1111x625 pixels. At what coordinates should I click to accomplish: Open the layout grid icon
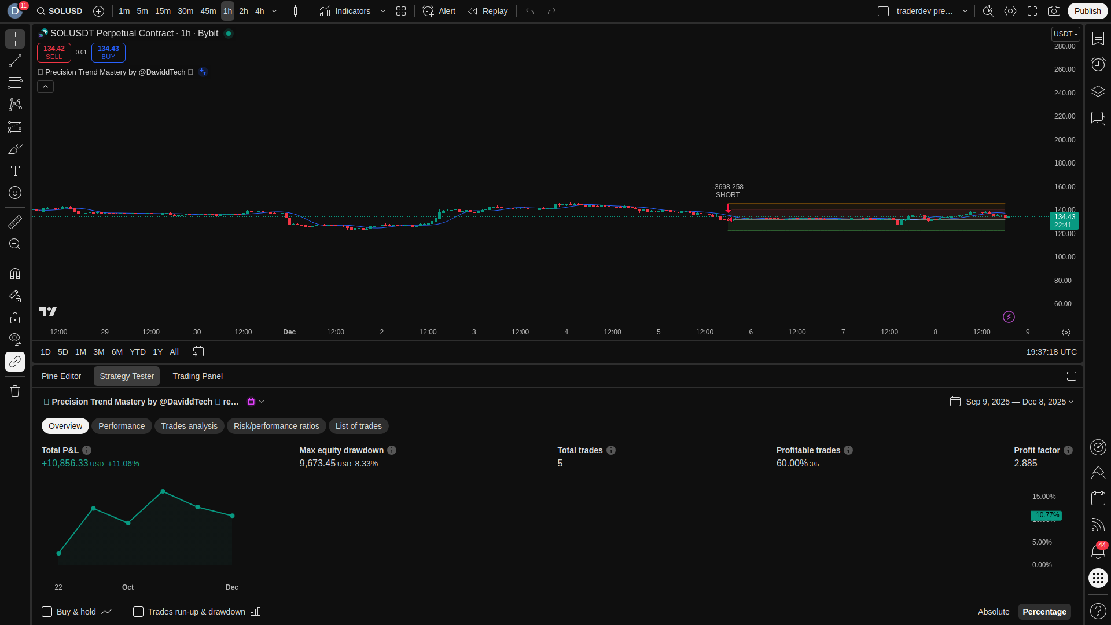click(401, 11)
